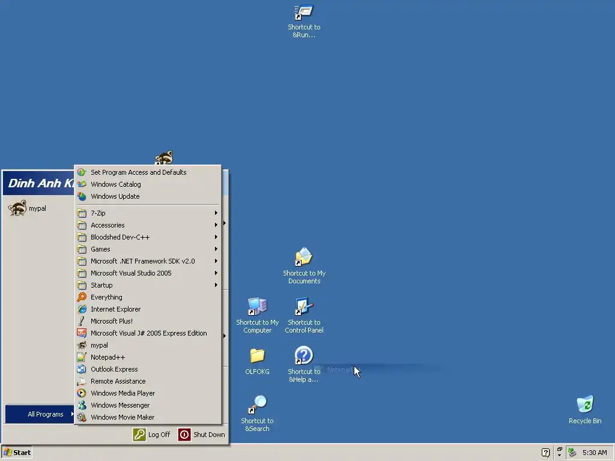The width and height of the screenshot is (615, 461).
Task: Click the Outlook Express envelope icon
Action: coord(82,369)
